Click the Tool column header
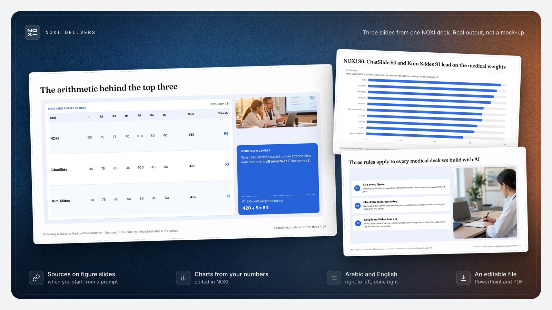The height and width of the screenshot is (310, 552). pyautogui.click(x=53, y=118)
